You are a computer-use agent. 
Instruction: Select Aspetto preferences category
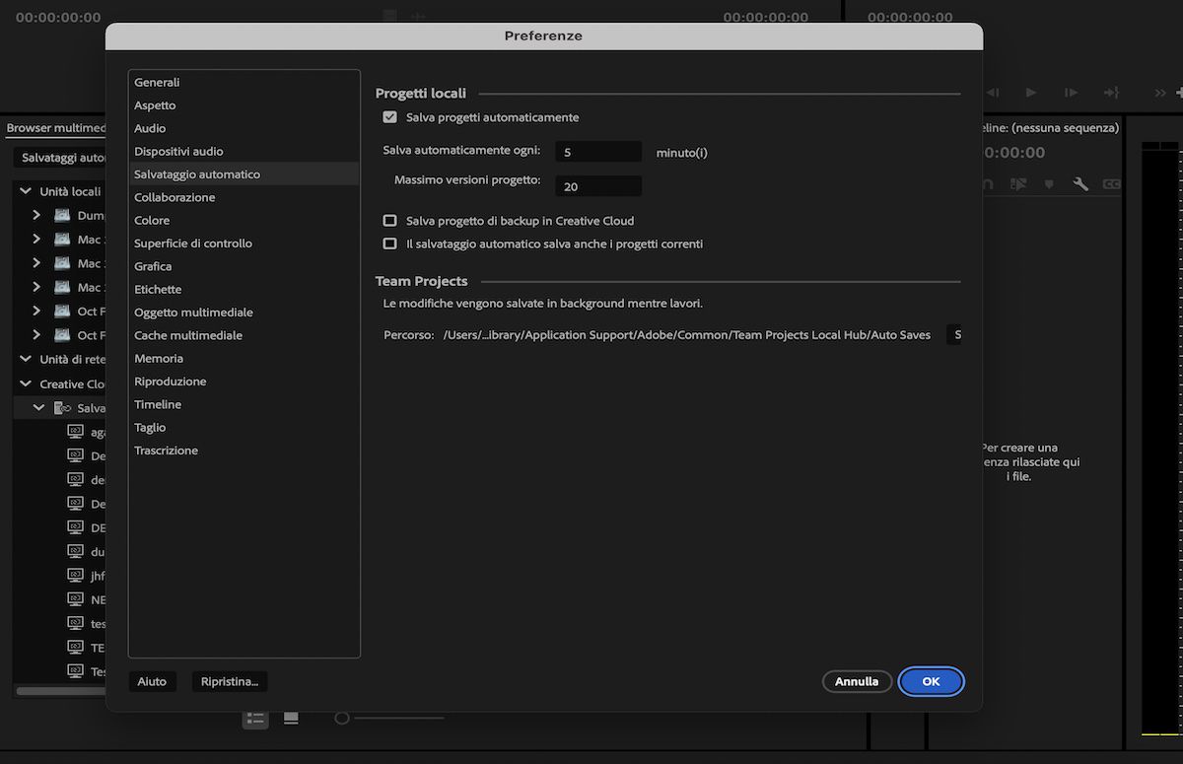click(244, 105)
